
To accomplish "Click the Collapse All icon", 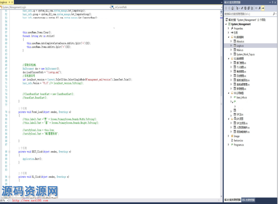I will click(x=248, y=8).
